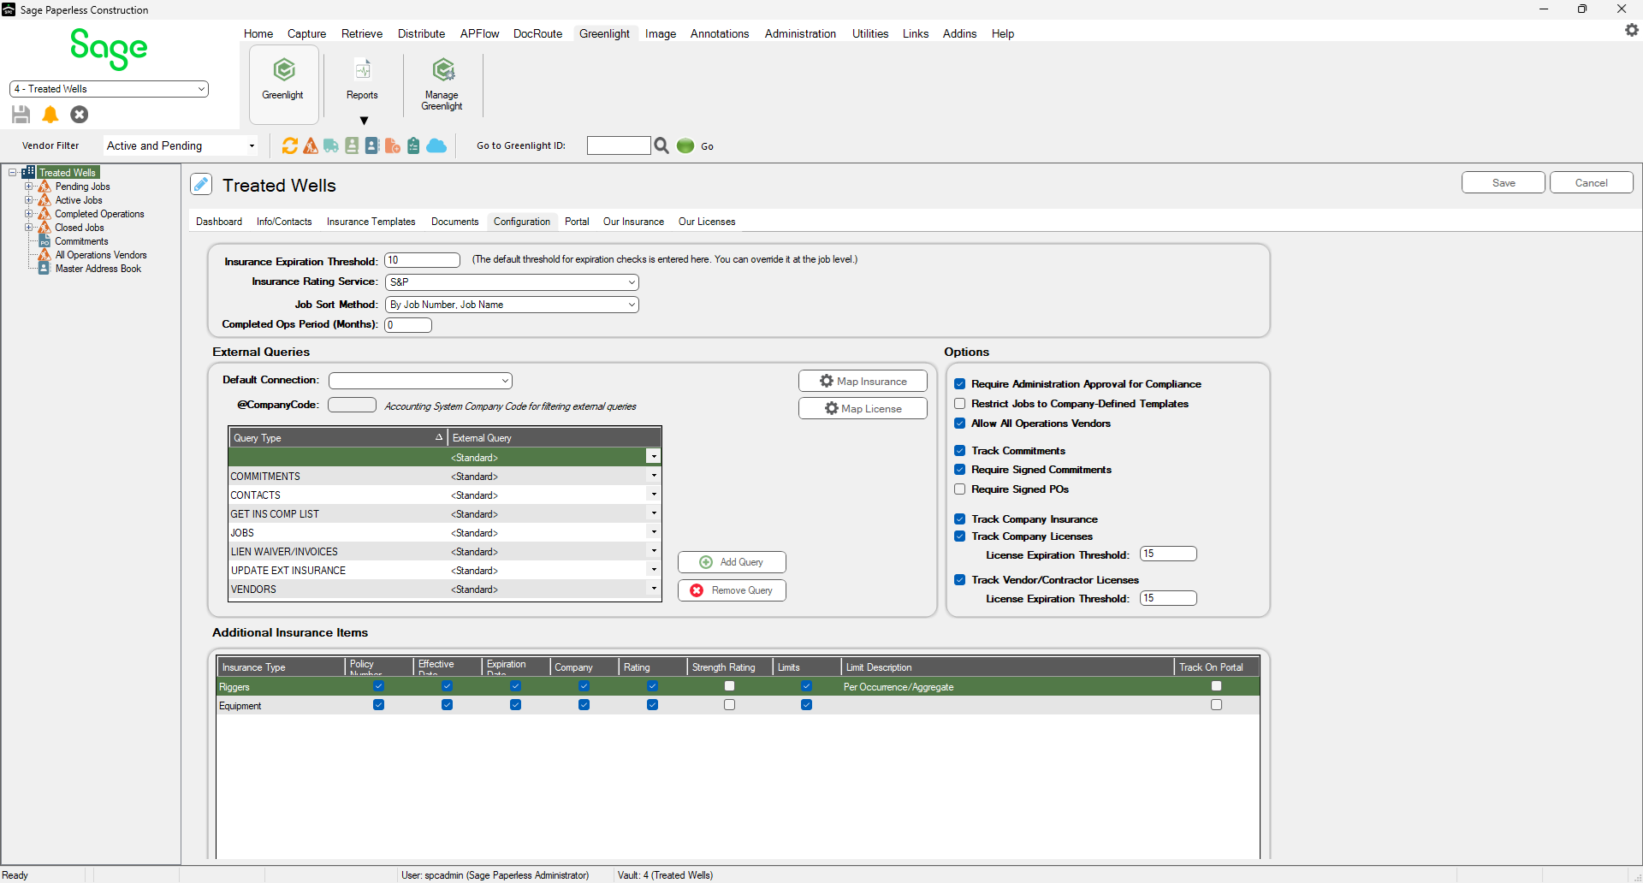The height and width of the screenshot is (883, 1643).
Task: Select the Closed Jobs tree item
Action: (80, 228)
